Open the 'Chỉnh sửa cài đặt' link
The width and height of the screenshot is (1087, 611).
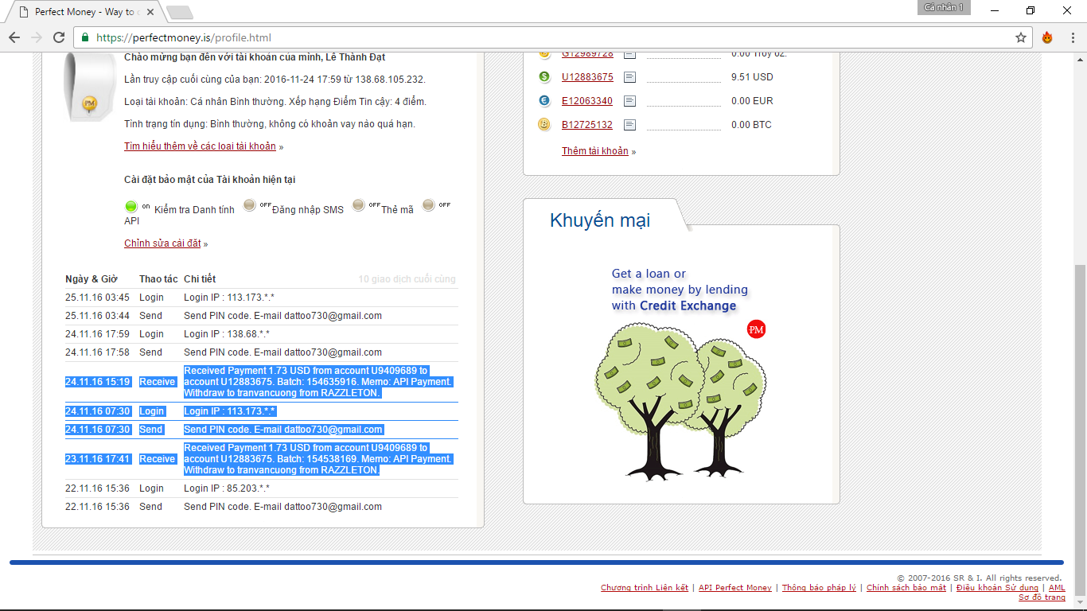[x=162, y=243]
